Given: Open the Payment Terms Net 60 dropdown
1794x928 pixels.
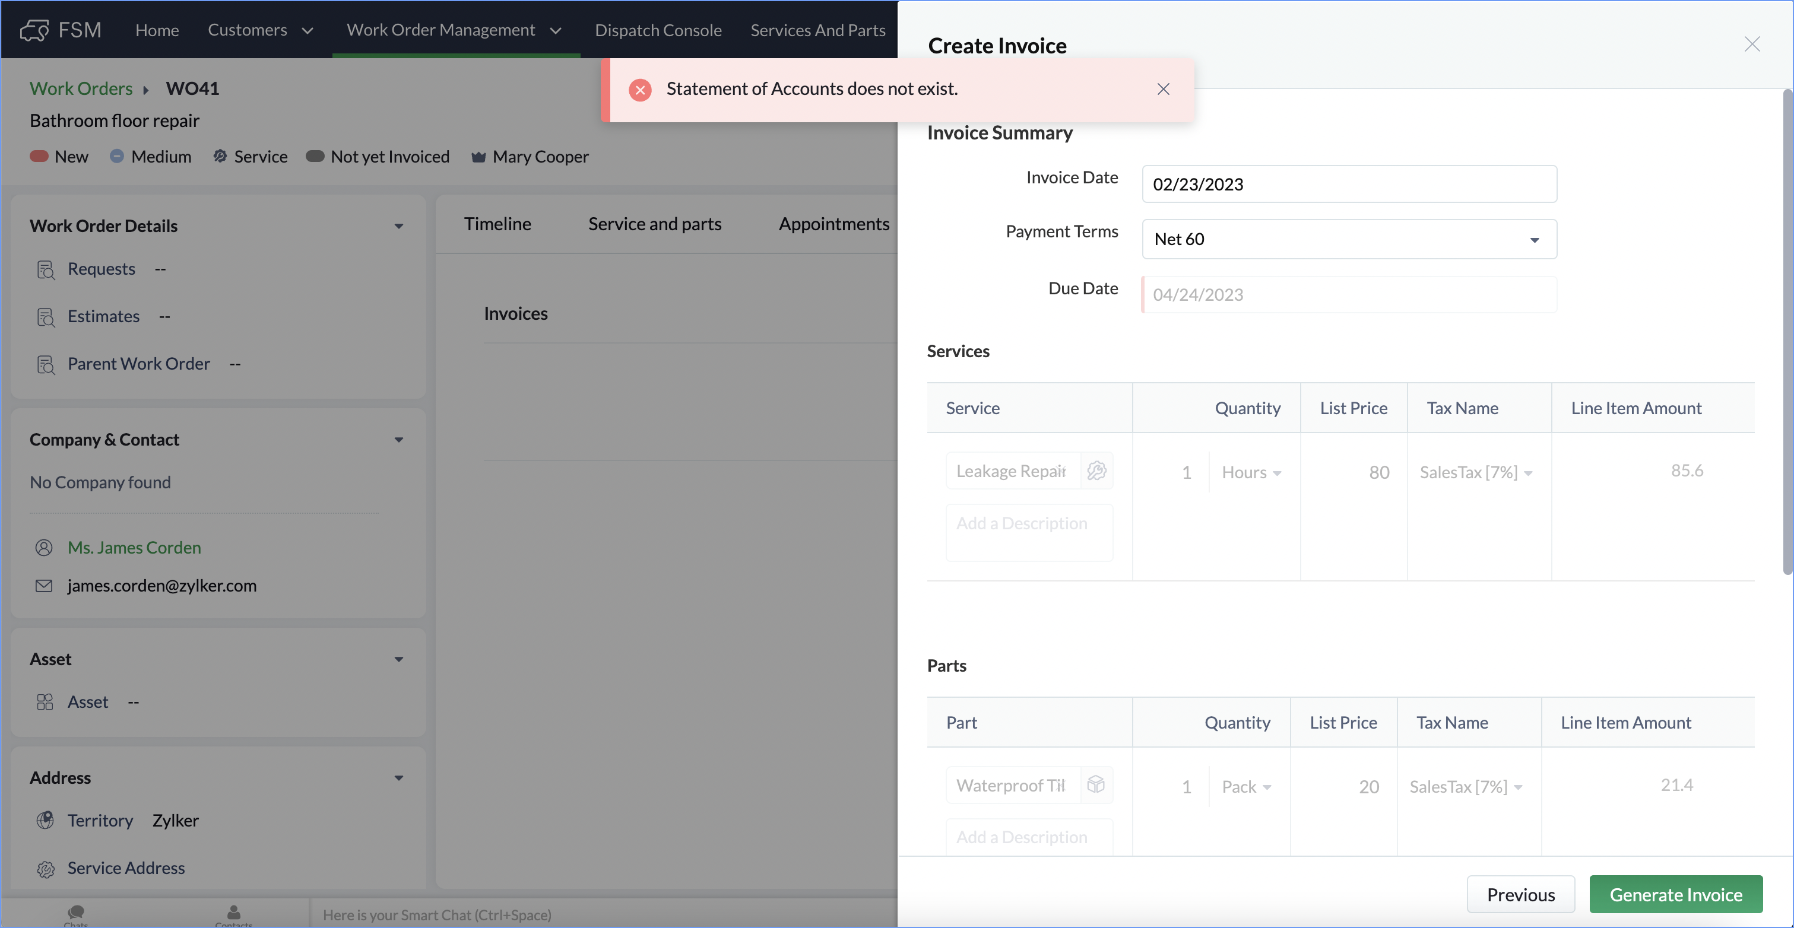Looking at the screenshot, I should 1348,240.
